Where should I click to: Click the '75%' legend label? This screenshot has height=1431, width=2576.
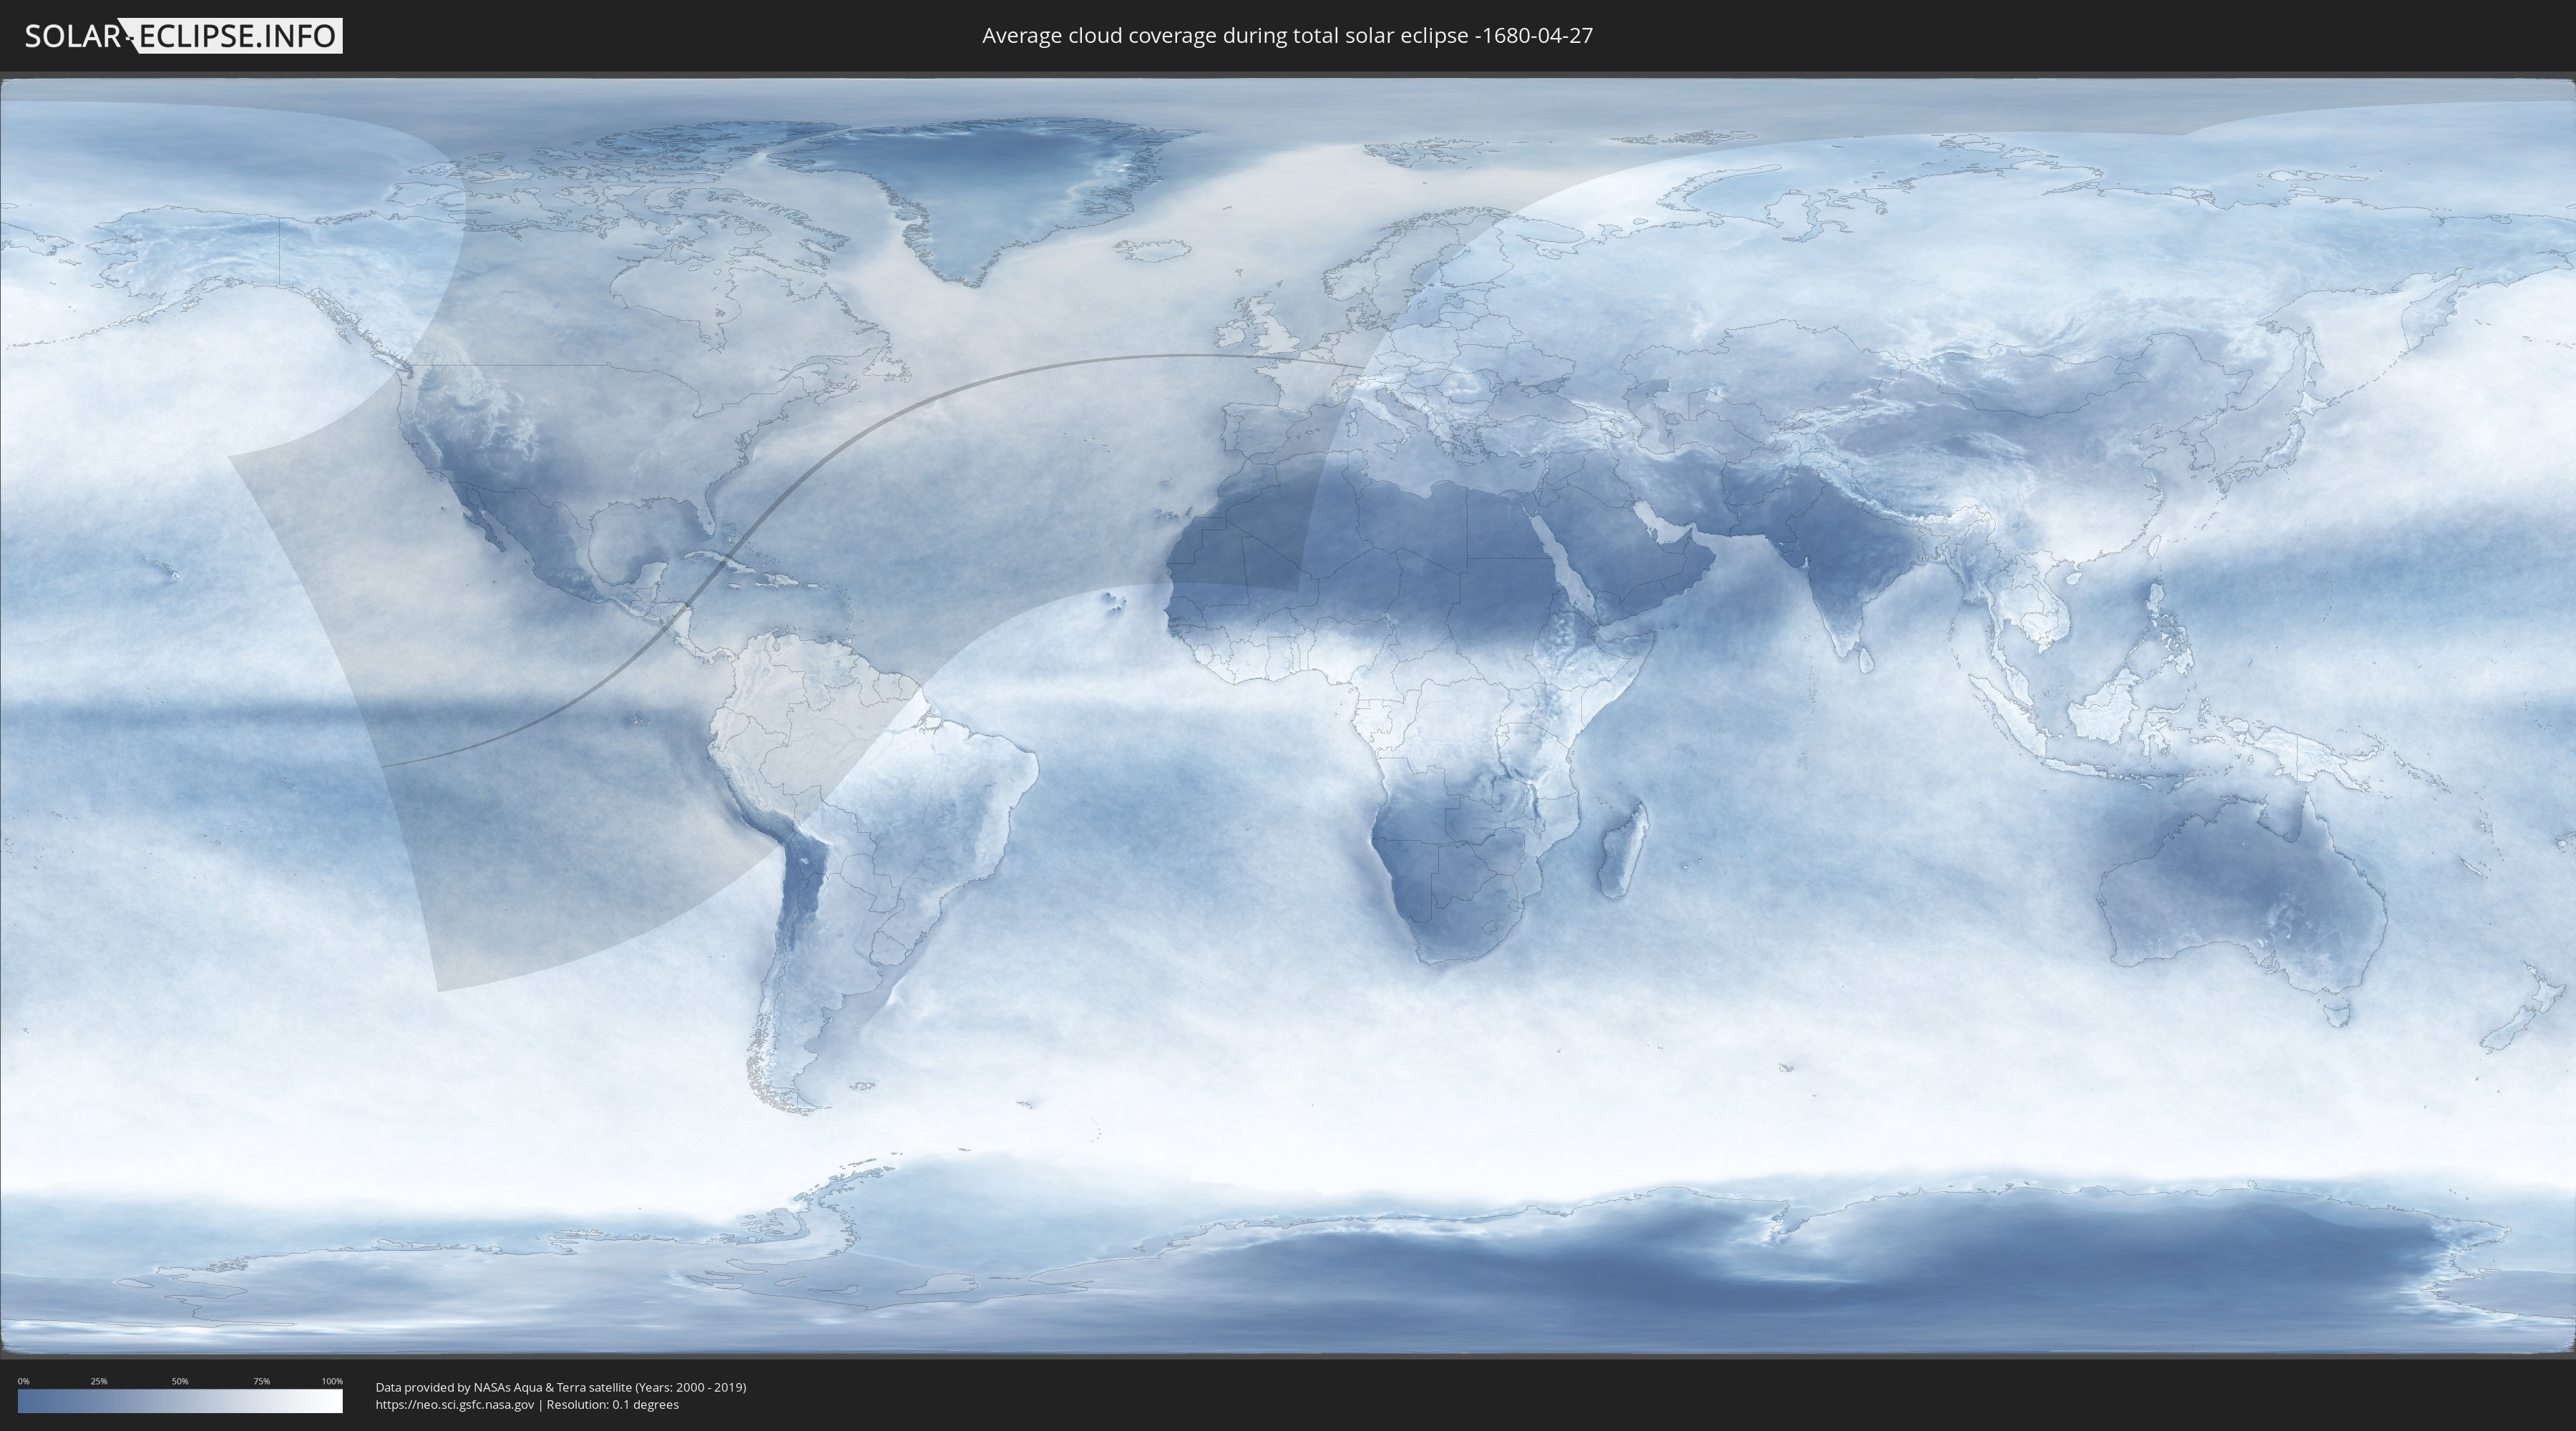coord(261,1381)
